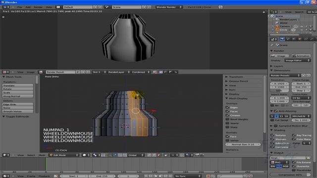Open the No Sync dropdown in timeline

[x=188, y=176]
